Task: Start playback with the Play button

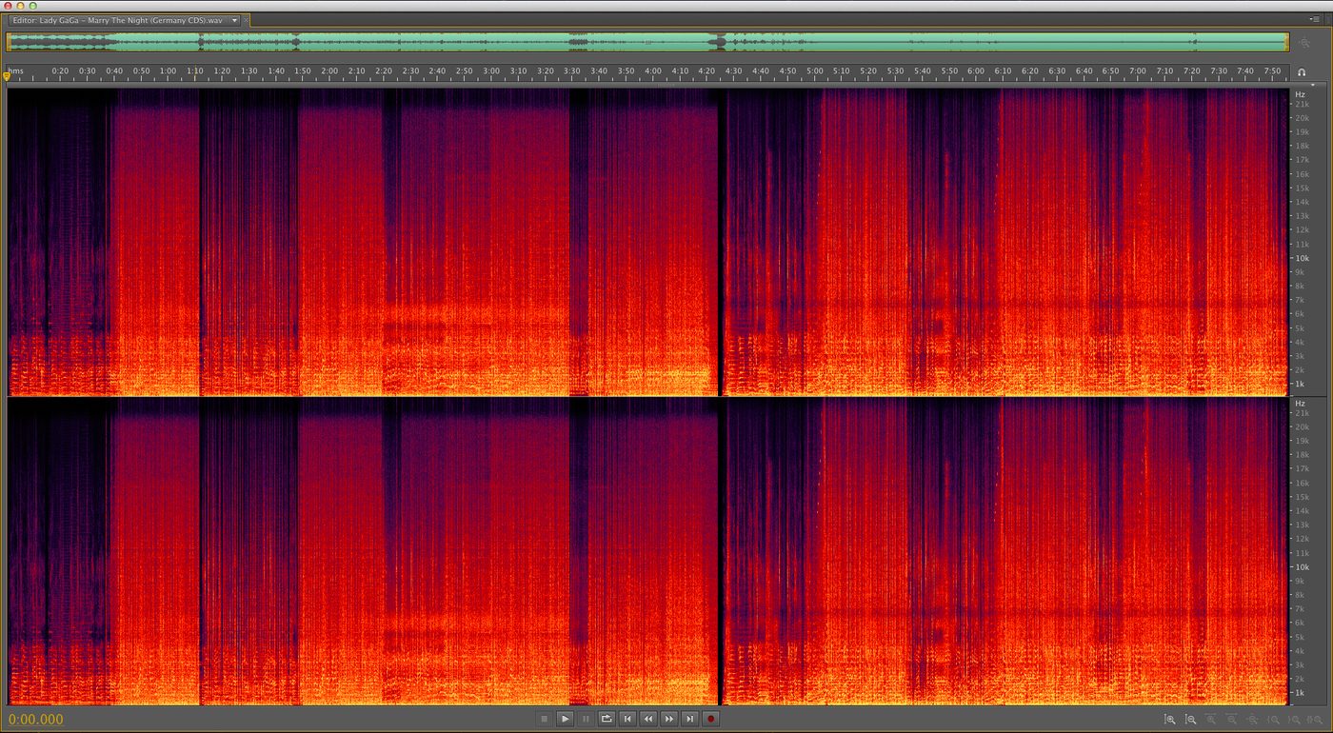Action: [566, 719]
